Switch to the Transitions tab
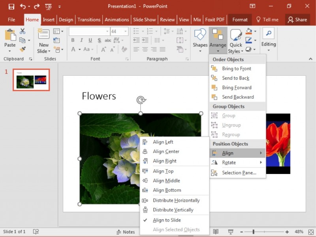Image resolution: width=316 pixels, height=237 pixels. click(x=89, y=20)
